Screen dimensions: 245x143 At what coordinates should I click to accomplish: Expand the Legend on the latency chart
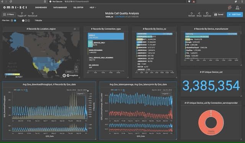[166, 94]
